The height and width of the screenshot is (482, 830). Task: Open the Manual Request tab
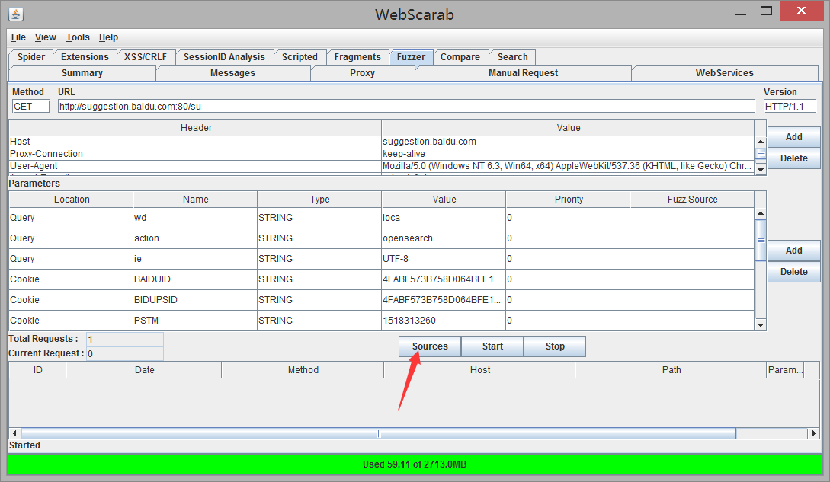tap(524, 73)
